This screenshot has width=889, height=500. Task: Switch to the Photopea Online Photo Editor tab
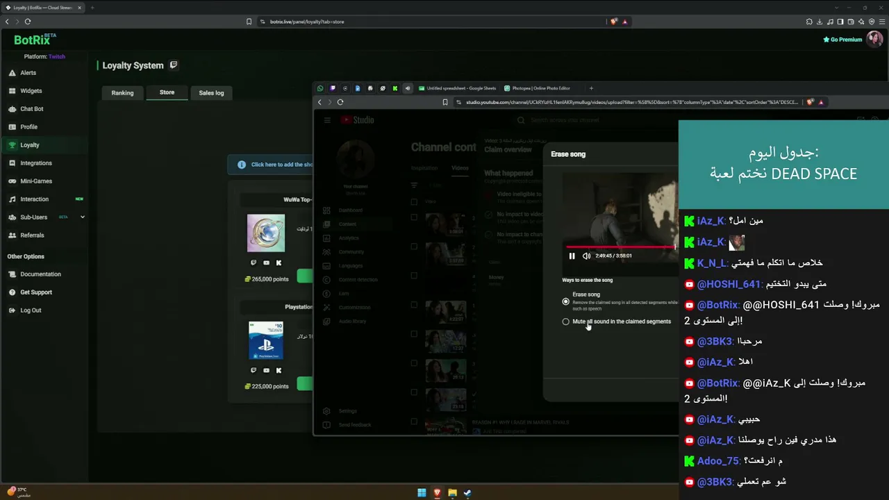537,88
